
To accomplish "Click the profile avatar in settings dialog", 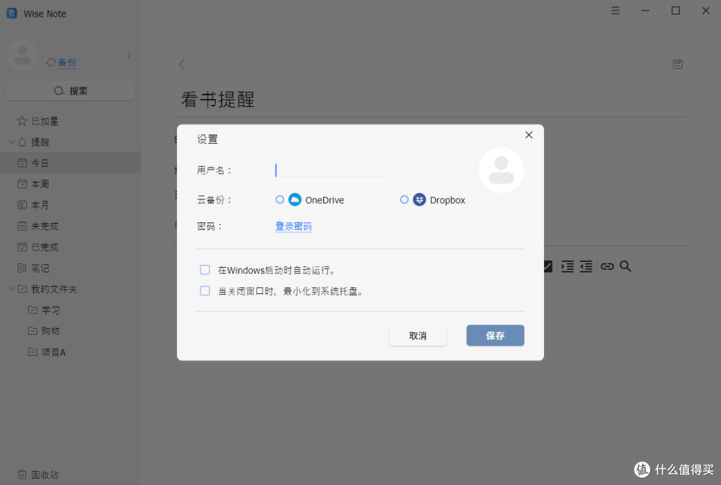I will point(501,170).
